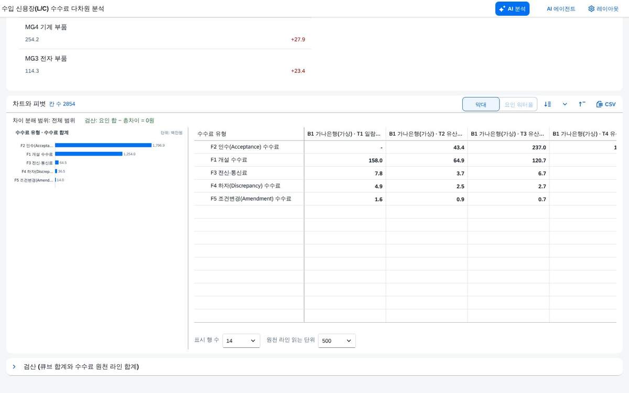Click the 64.9 cell value

point(458,160)
